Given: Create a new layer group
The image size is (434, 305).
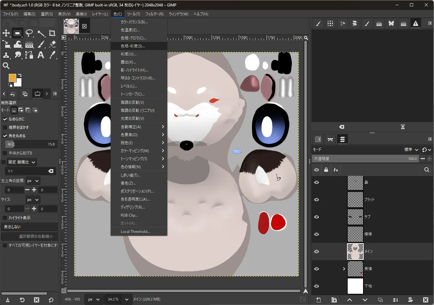Looking at the screenshot, I should [x=334, y=300].
